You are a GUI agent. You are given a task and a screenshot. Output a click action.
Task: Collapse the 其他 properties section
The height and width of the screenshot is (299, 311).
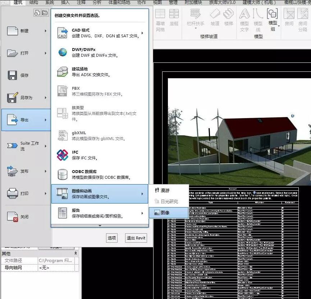pos(76,253)
